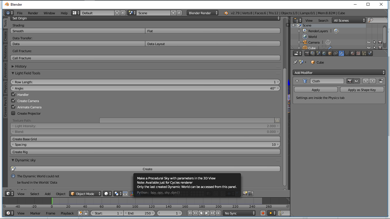Click the pin icon beside Cube breadcrumb
The width and height of the screenshot is (390, 219).
click(295, 62)
